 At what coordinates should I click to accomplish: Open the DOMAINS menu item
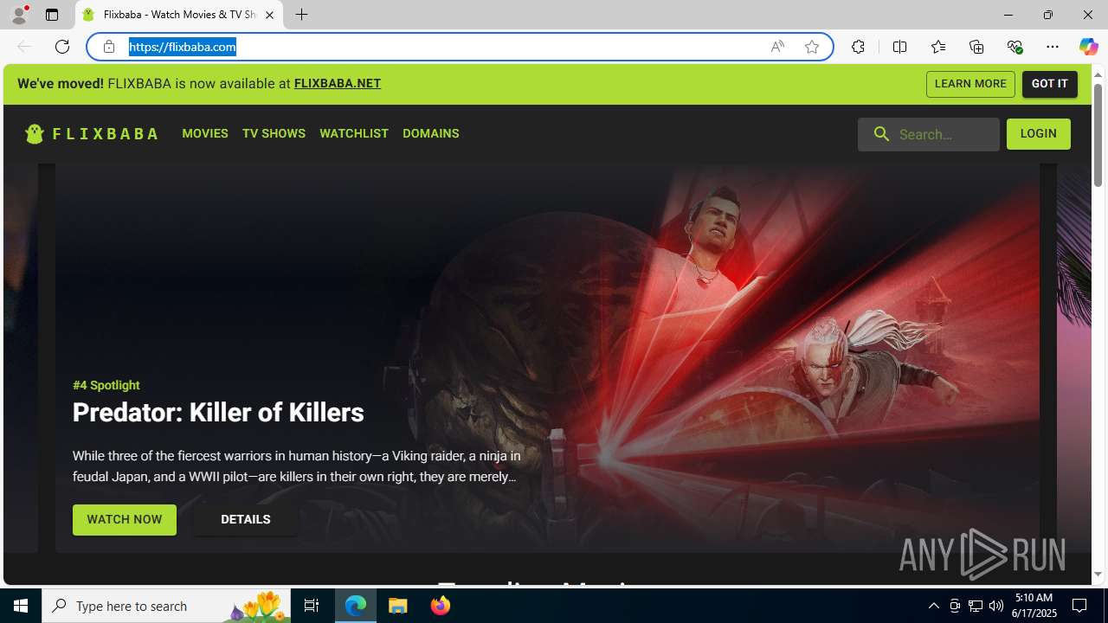click(x=430, y=133)
